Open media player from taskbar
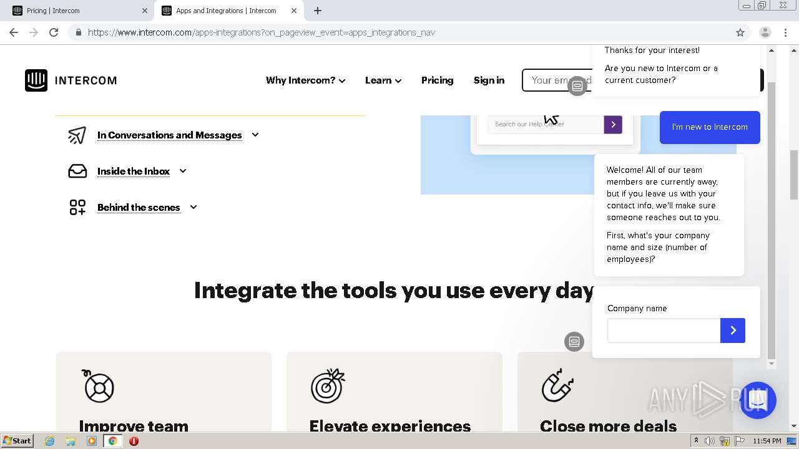This screenshot has width=799, height=449. pyautogui.click(x=92, y=441)
